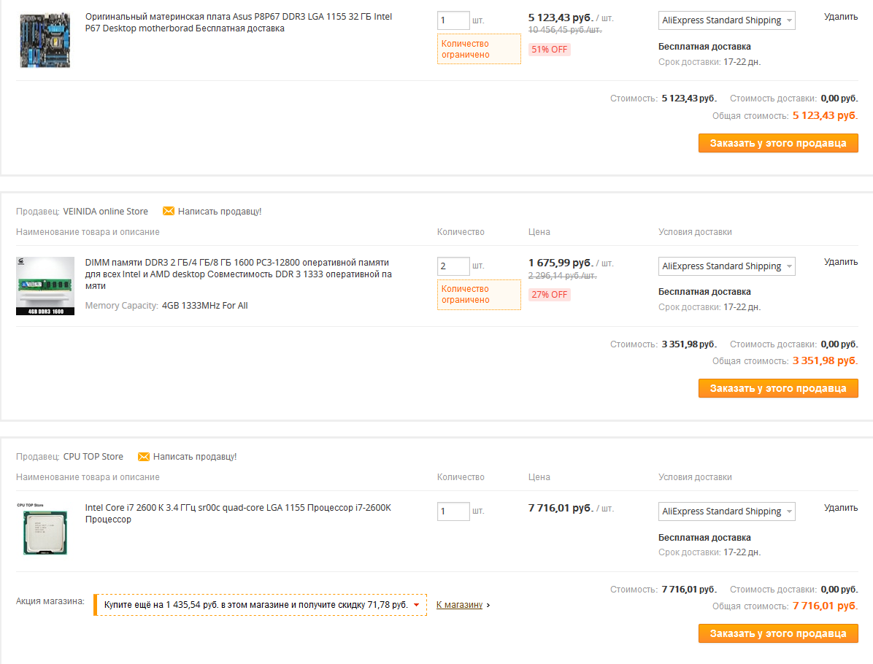This screenshot has height=664, width=873.
Task: Follow the 'К магазину' store link
Action: pyautogui.click(x=460, y=605)
